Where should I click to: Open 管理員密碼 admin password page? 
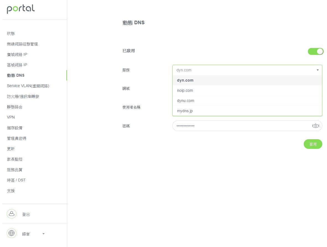coord(17,138)
